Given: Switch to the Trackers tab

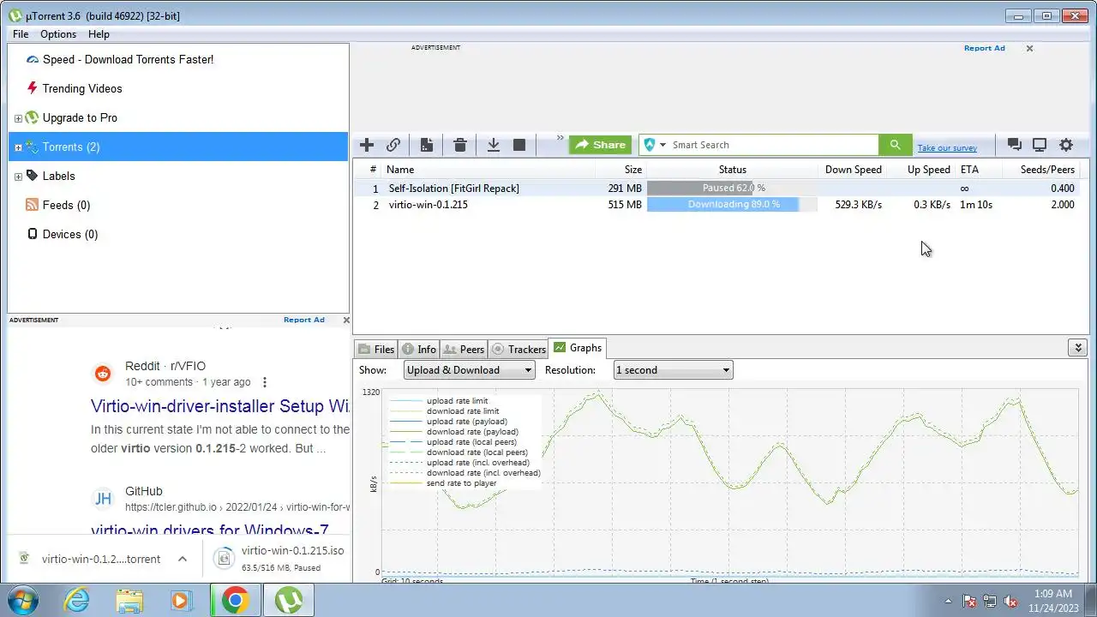Looking at the screenshot, I should pos(519,349).
